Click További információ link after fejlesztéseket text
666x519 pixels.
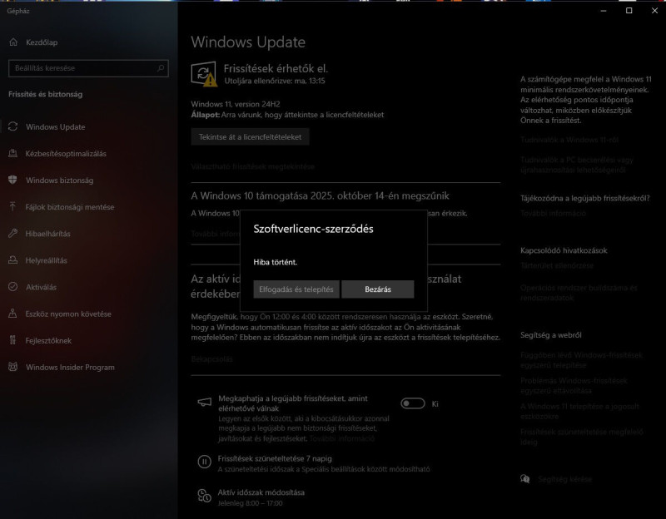(x=342, y=438)
